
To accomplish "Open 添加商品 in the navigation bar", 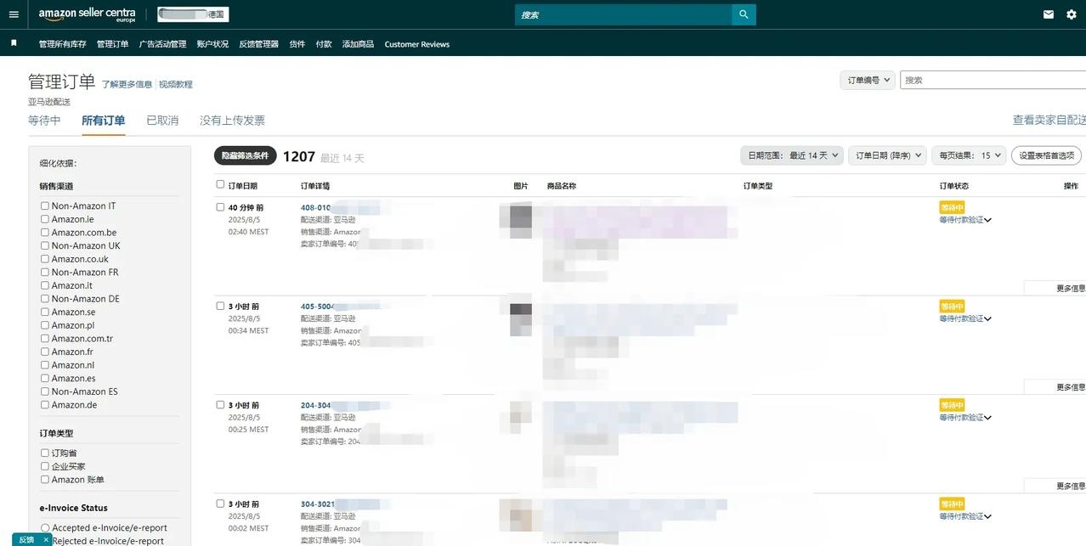I will click(x=358, y=44).
